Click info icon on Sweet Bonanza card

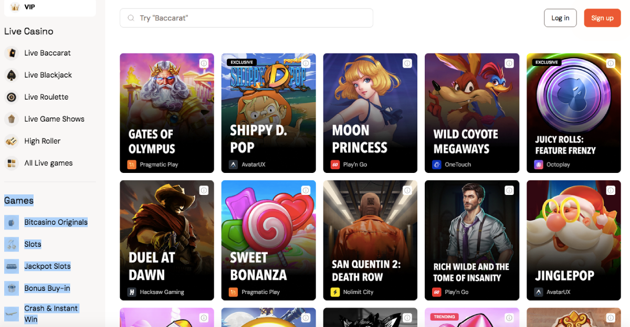click(x=306, y=190)
